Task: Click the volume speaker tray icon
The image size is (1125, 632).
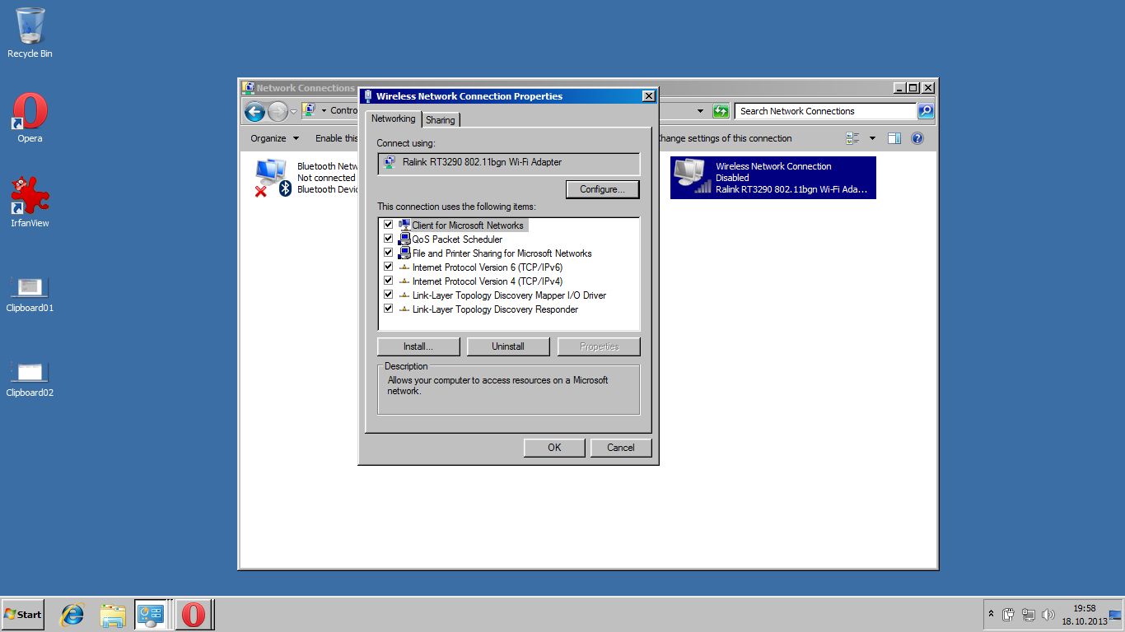Action: coord(1048,614)
